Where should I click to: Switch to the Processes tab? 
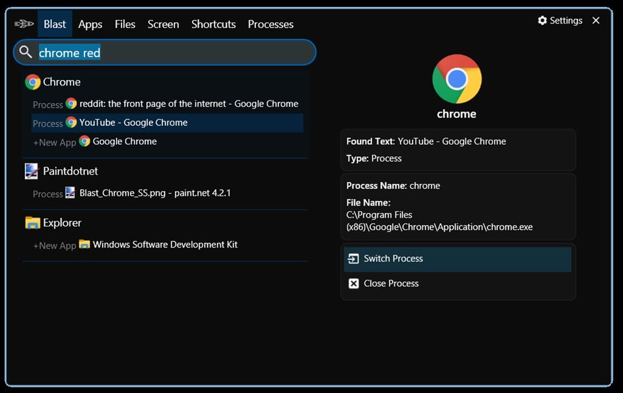click(x=270, y=24)
